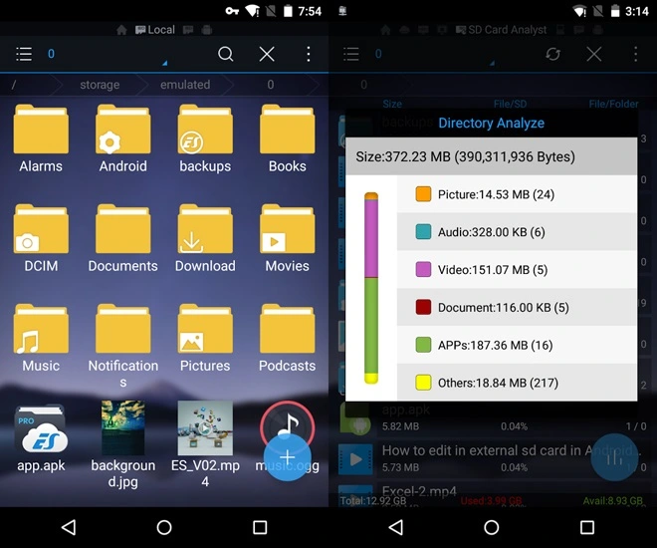Click the yellow Others color swatch
Image resolution: width=657 pixels, height=548 pixels.
[x=423, y=383]
